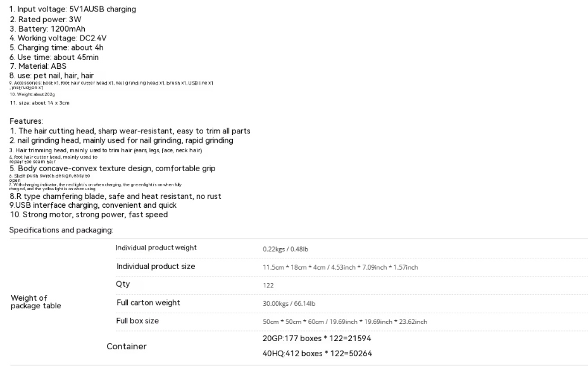Click the '0.22kgs / 0.48lb' value
Viewport: 588px width, 367px height.
285,249
